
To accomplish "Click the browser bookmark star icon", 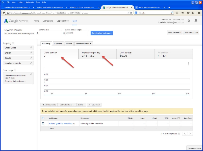I will coord(188,13).
